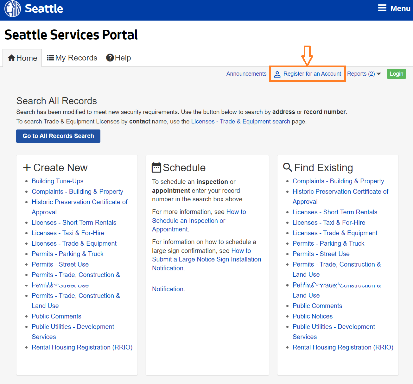Open How to Schedule an Inspection link

tap(199, 221)
